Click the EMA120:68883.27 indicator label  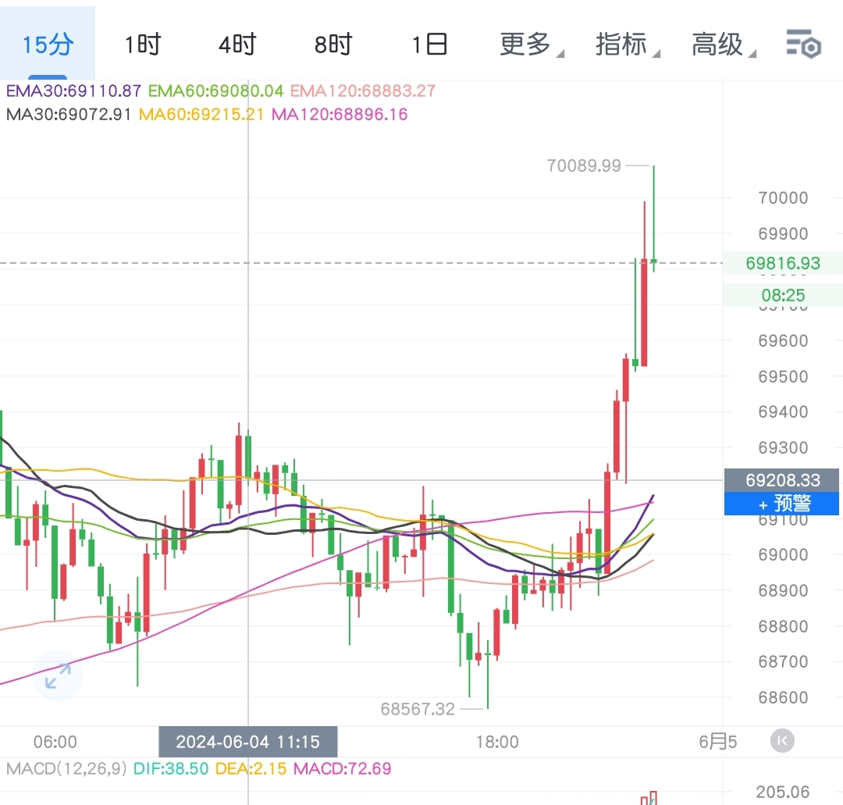click(x=363, y=91)
